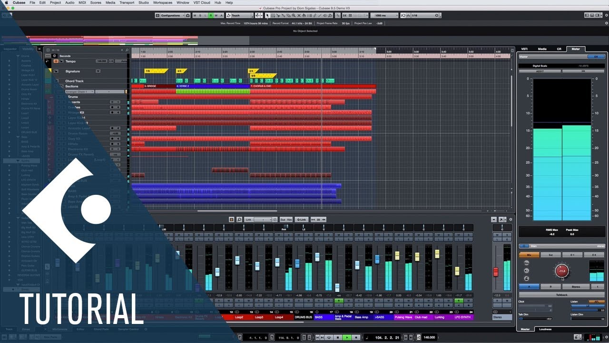Click the Apple menu icon
This screenshot has width=609, height=343.
click(x=7, y=2)
